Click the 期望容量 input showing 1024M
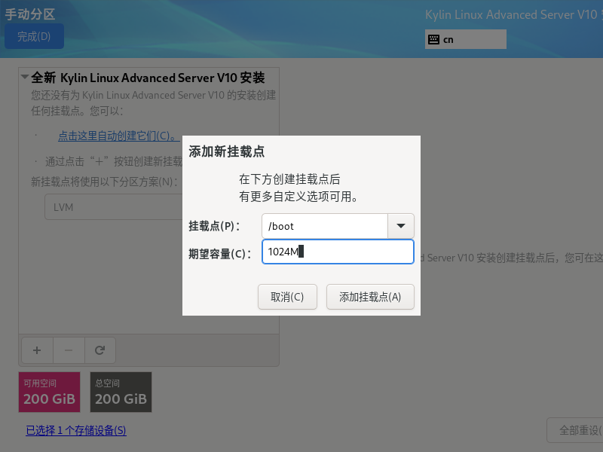The height and width of the screenshot is (452, 603). (x=338, y=252)
